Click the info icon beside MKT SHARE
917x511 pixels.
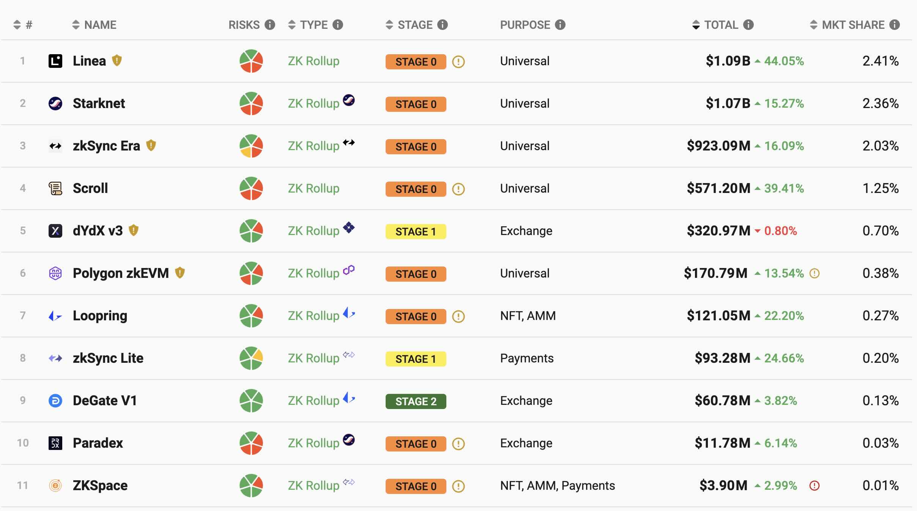(895, 25)
